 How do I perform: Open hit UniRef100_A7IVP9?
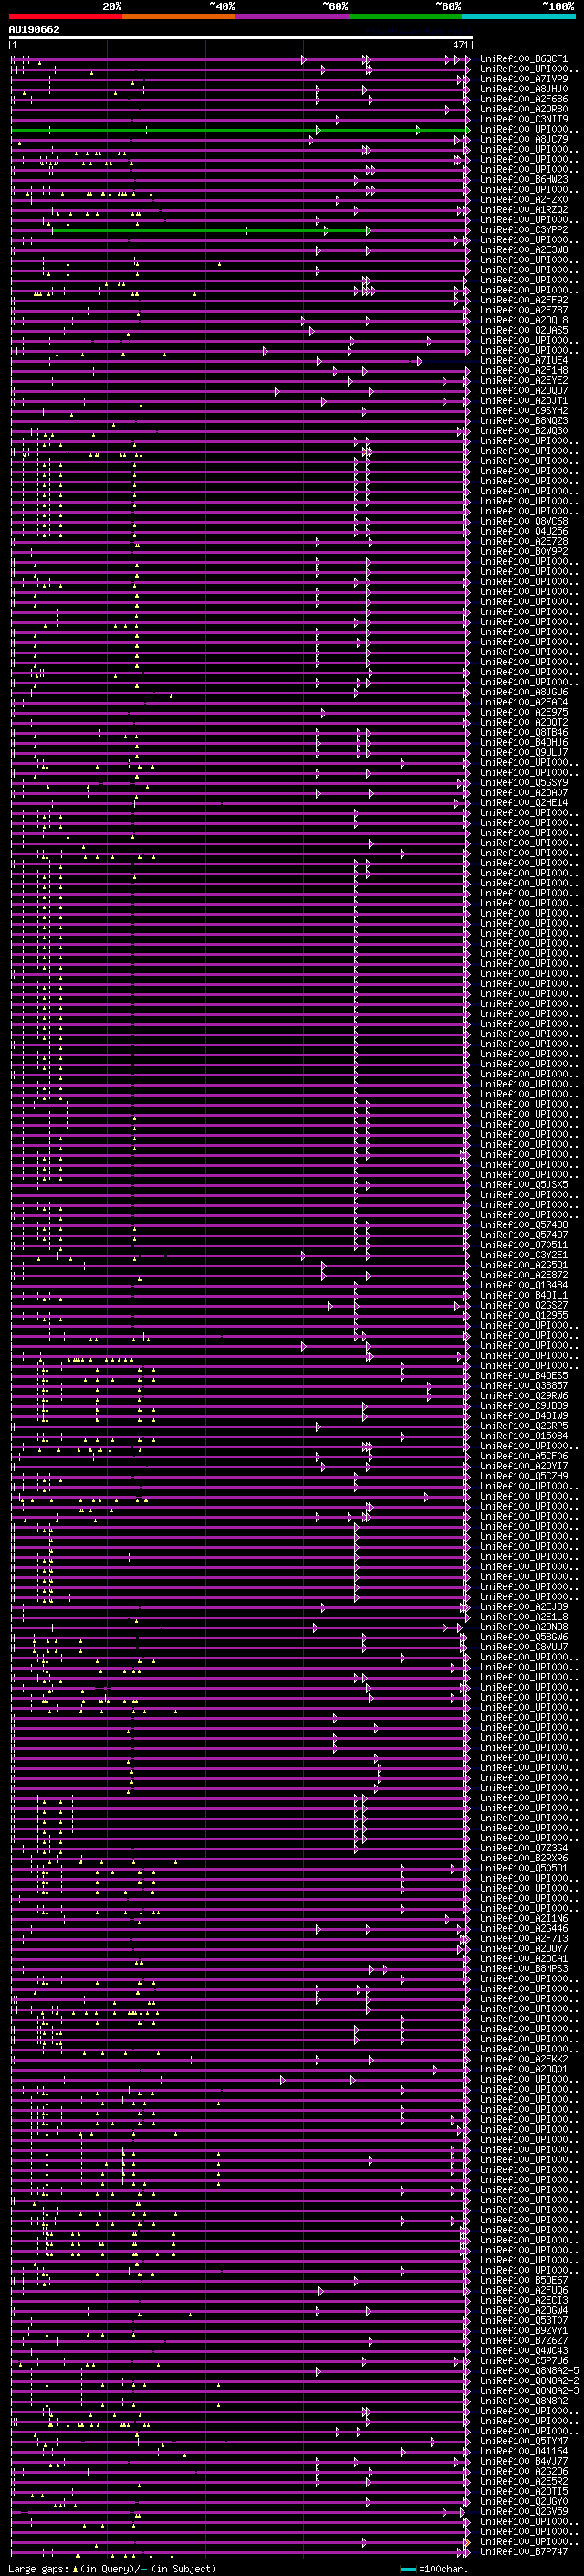click(524, 79)
